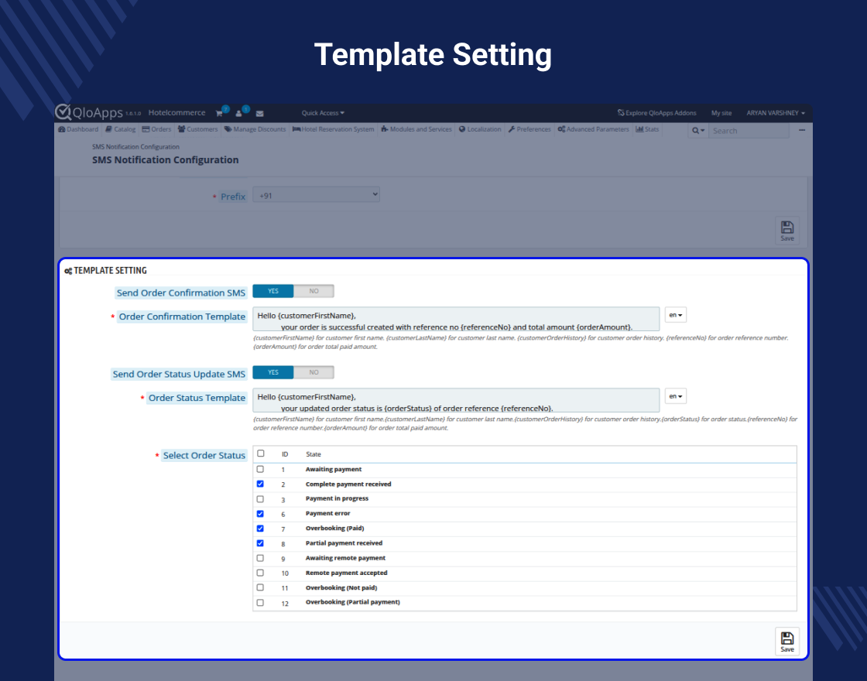Image resolution: width=867 pixels, height=681 pixels.
Task: Open the Dashboard menu
Action: pyautogui.click(x=78, y=129)
